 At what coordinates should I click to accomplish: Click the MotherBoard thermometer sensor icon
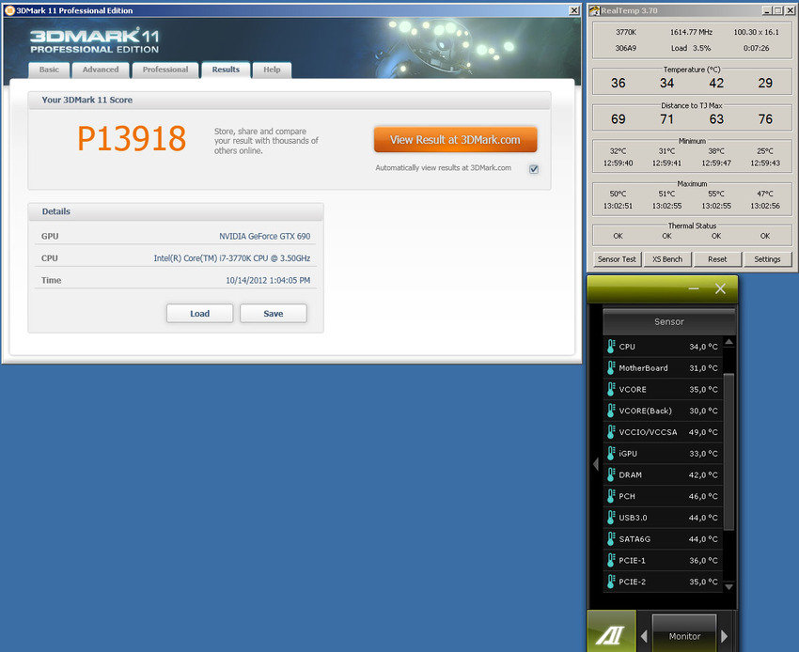point(611,367)
